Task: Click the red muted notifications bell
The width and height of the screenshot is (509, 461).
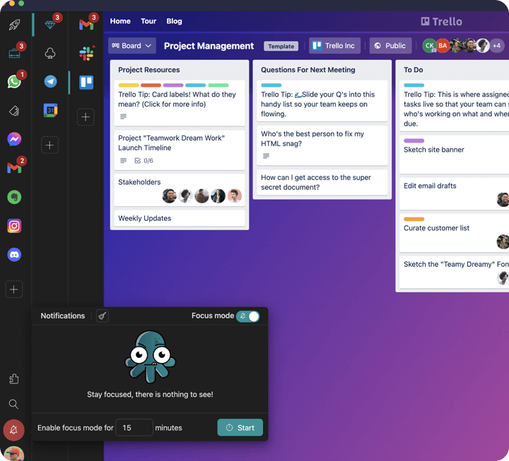Action: tap(13, 430)
